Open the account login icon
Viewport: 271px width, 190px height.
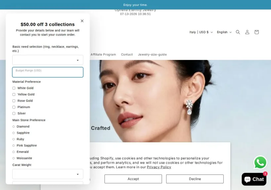click(x=247, y=32)
